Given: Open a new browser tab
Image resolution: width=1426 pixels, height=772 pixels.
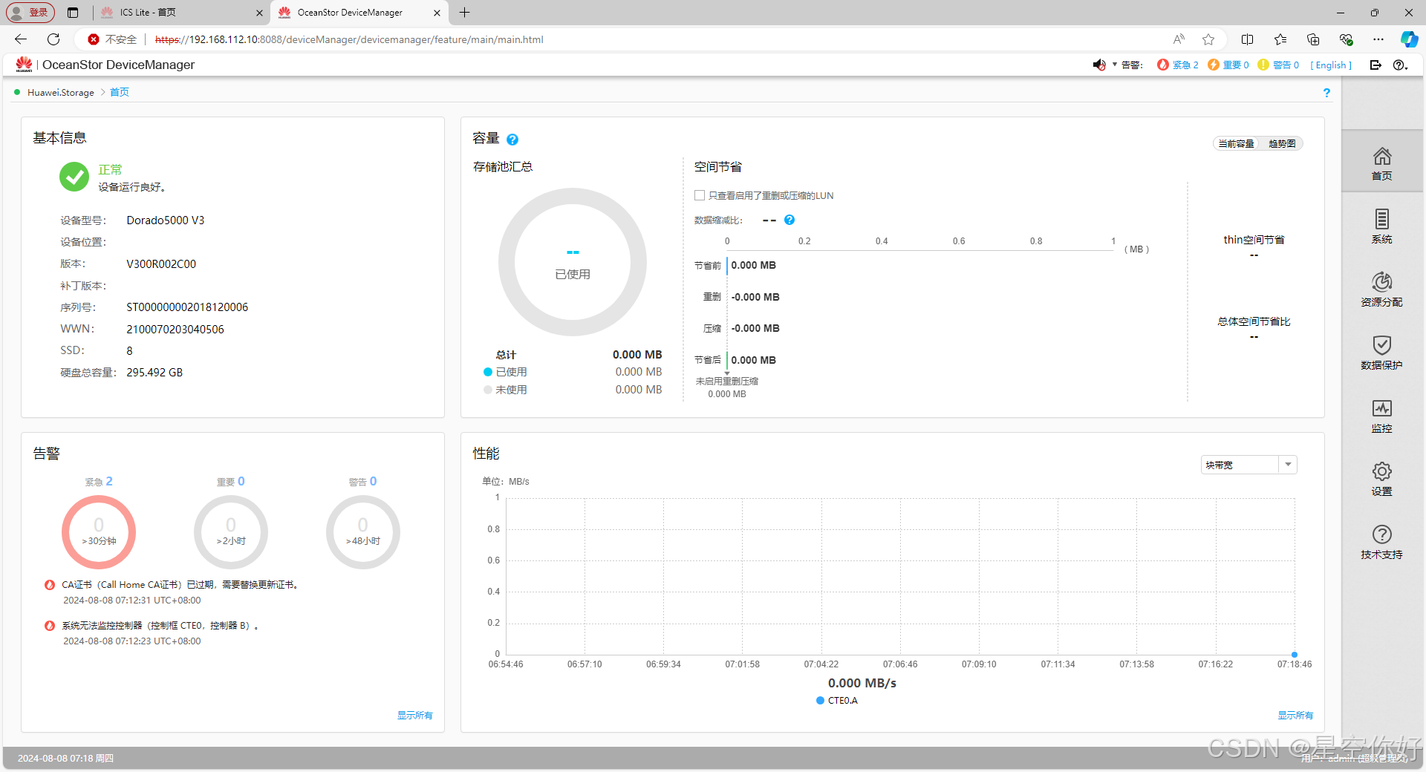Looking at the screenshot, I should (x=465, y=13).
